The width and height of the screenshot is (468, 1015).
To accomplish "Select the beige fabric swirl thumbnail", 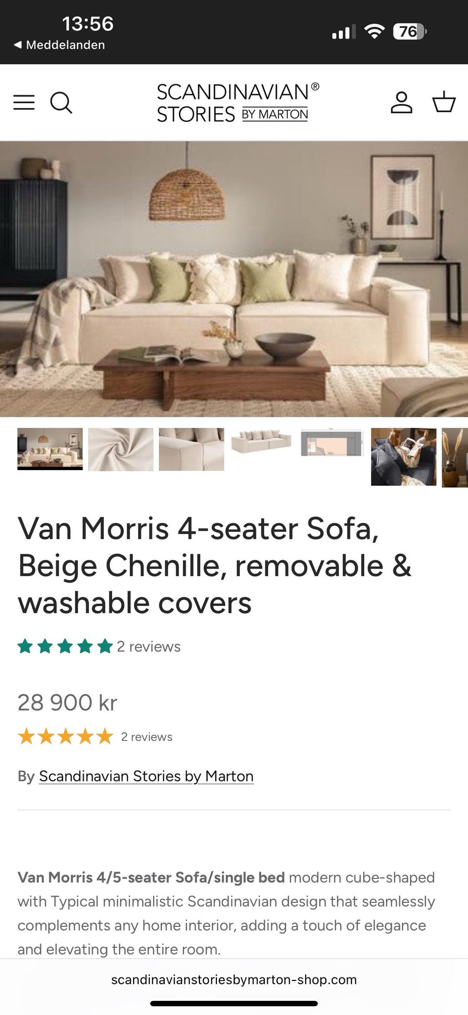I will tap(121, 449).
